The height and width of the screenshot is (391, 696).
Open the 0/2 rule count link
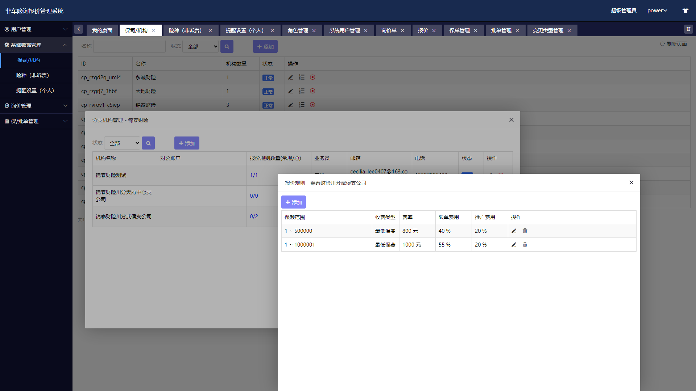254,216
